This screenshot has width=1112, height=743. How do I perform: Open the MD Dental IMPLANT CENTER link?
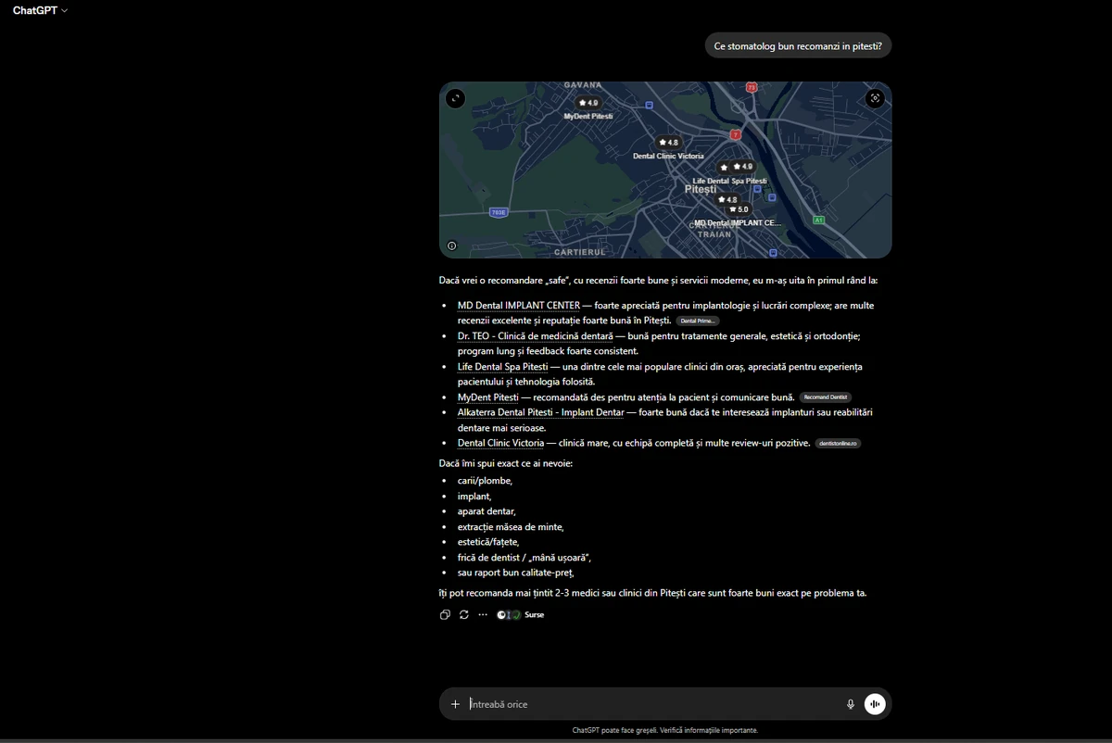pos(519,306)
